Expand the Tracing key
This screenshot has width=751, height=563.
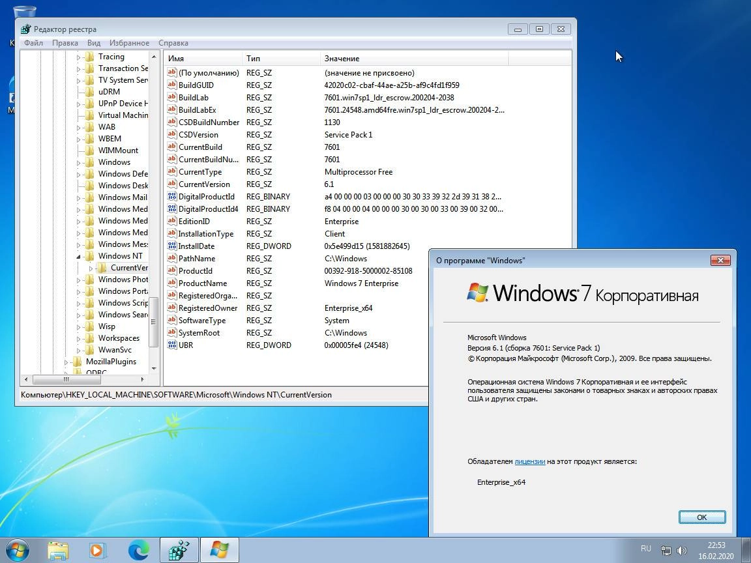pyautogui.click(x=78, y=57)
